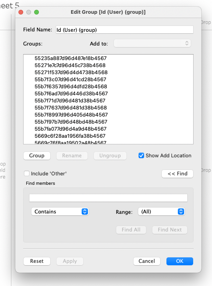Click the Group button
Screen dimensions: 212x286
37,156
